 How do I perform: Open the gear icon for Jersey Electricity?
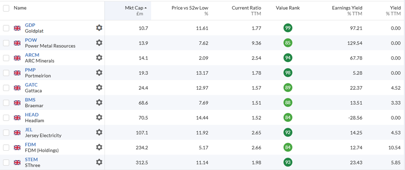(99, 132)
